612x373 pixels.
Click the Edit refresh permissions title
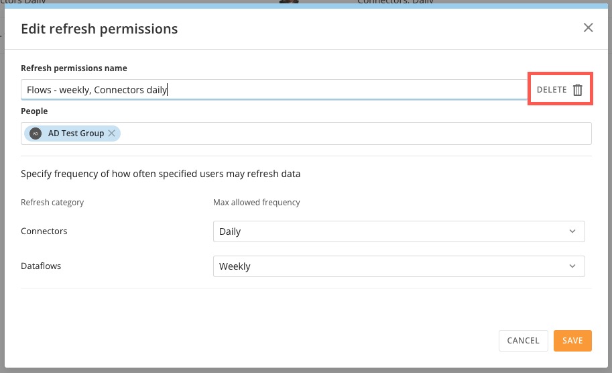[99, 29]
